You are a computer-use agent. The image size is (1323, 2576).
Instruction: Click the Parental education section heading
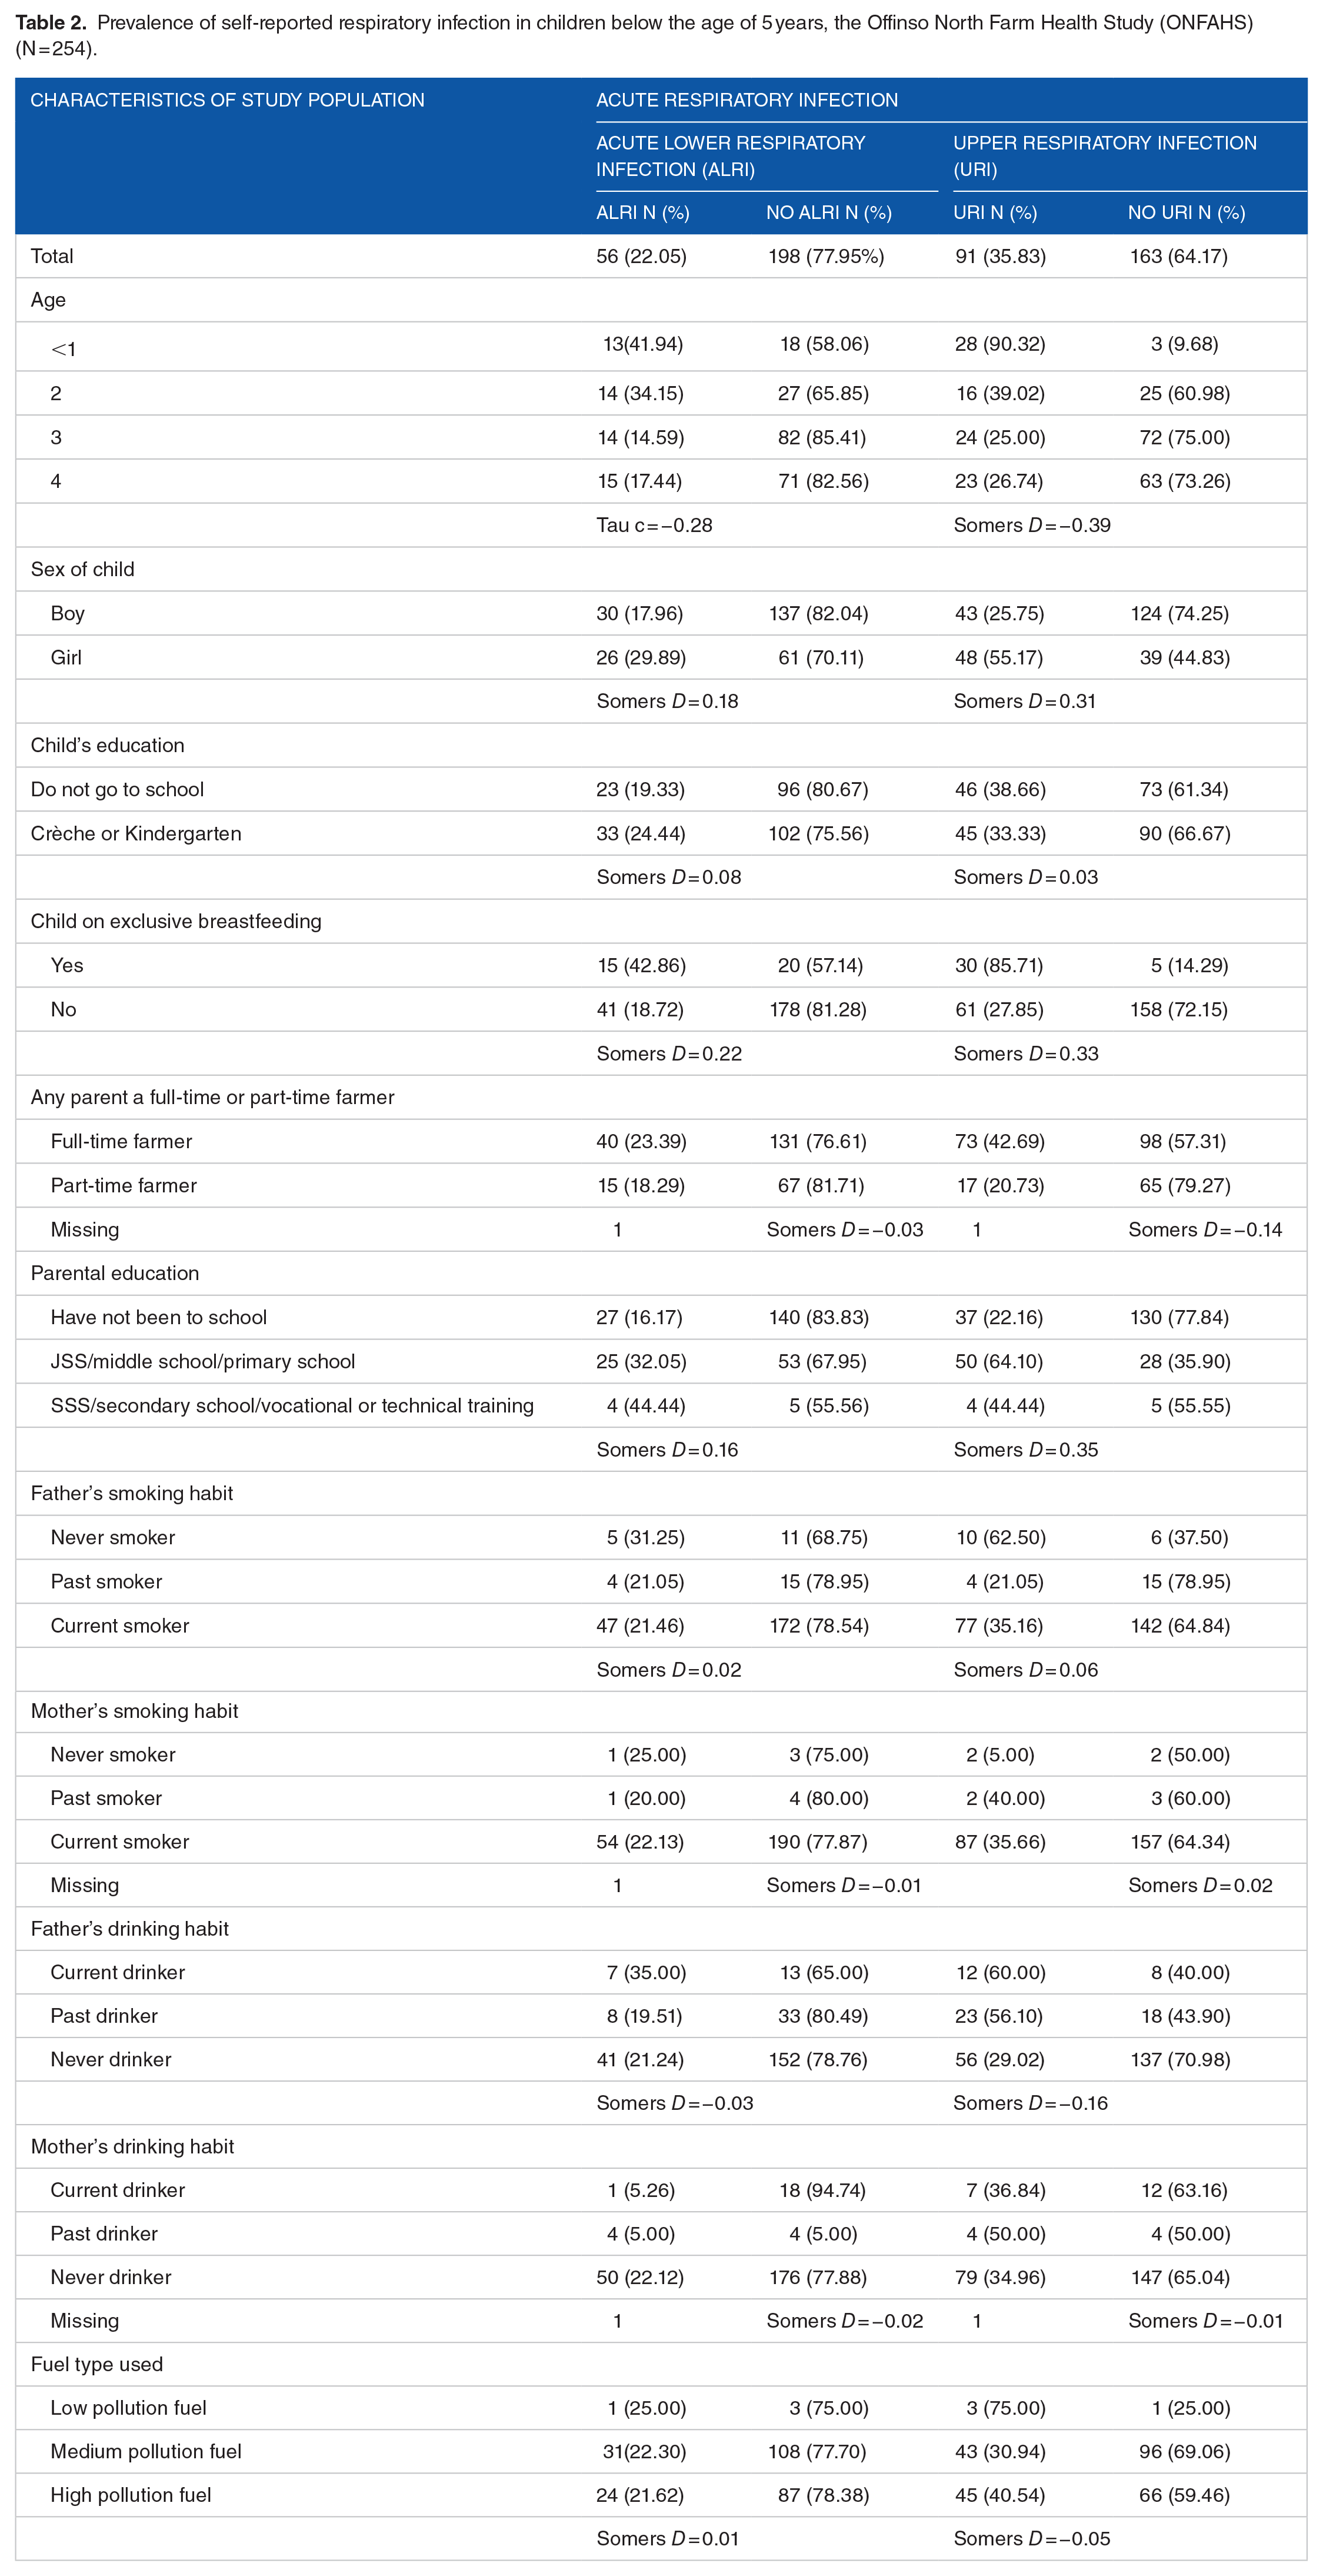[115, 1273]
